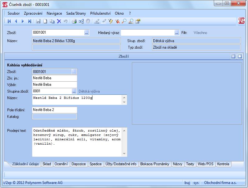The image size is (248, 188).
Task: Go to the first record
Action: (9, 21)
